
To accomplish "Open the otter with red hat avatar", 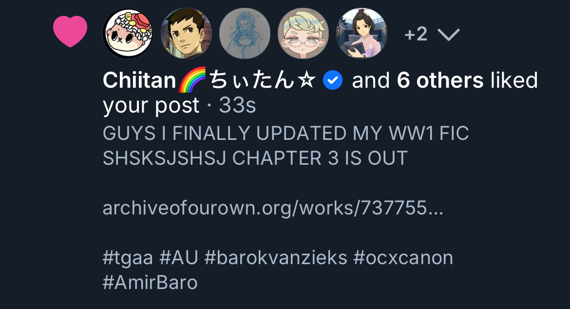I will 128,34.
